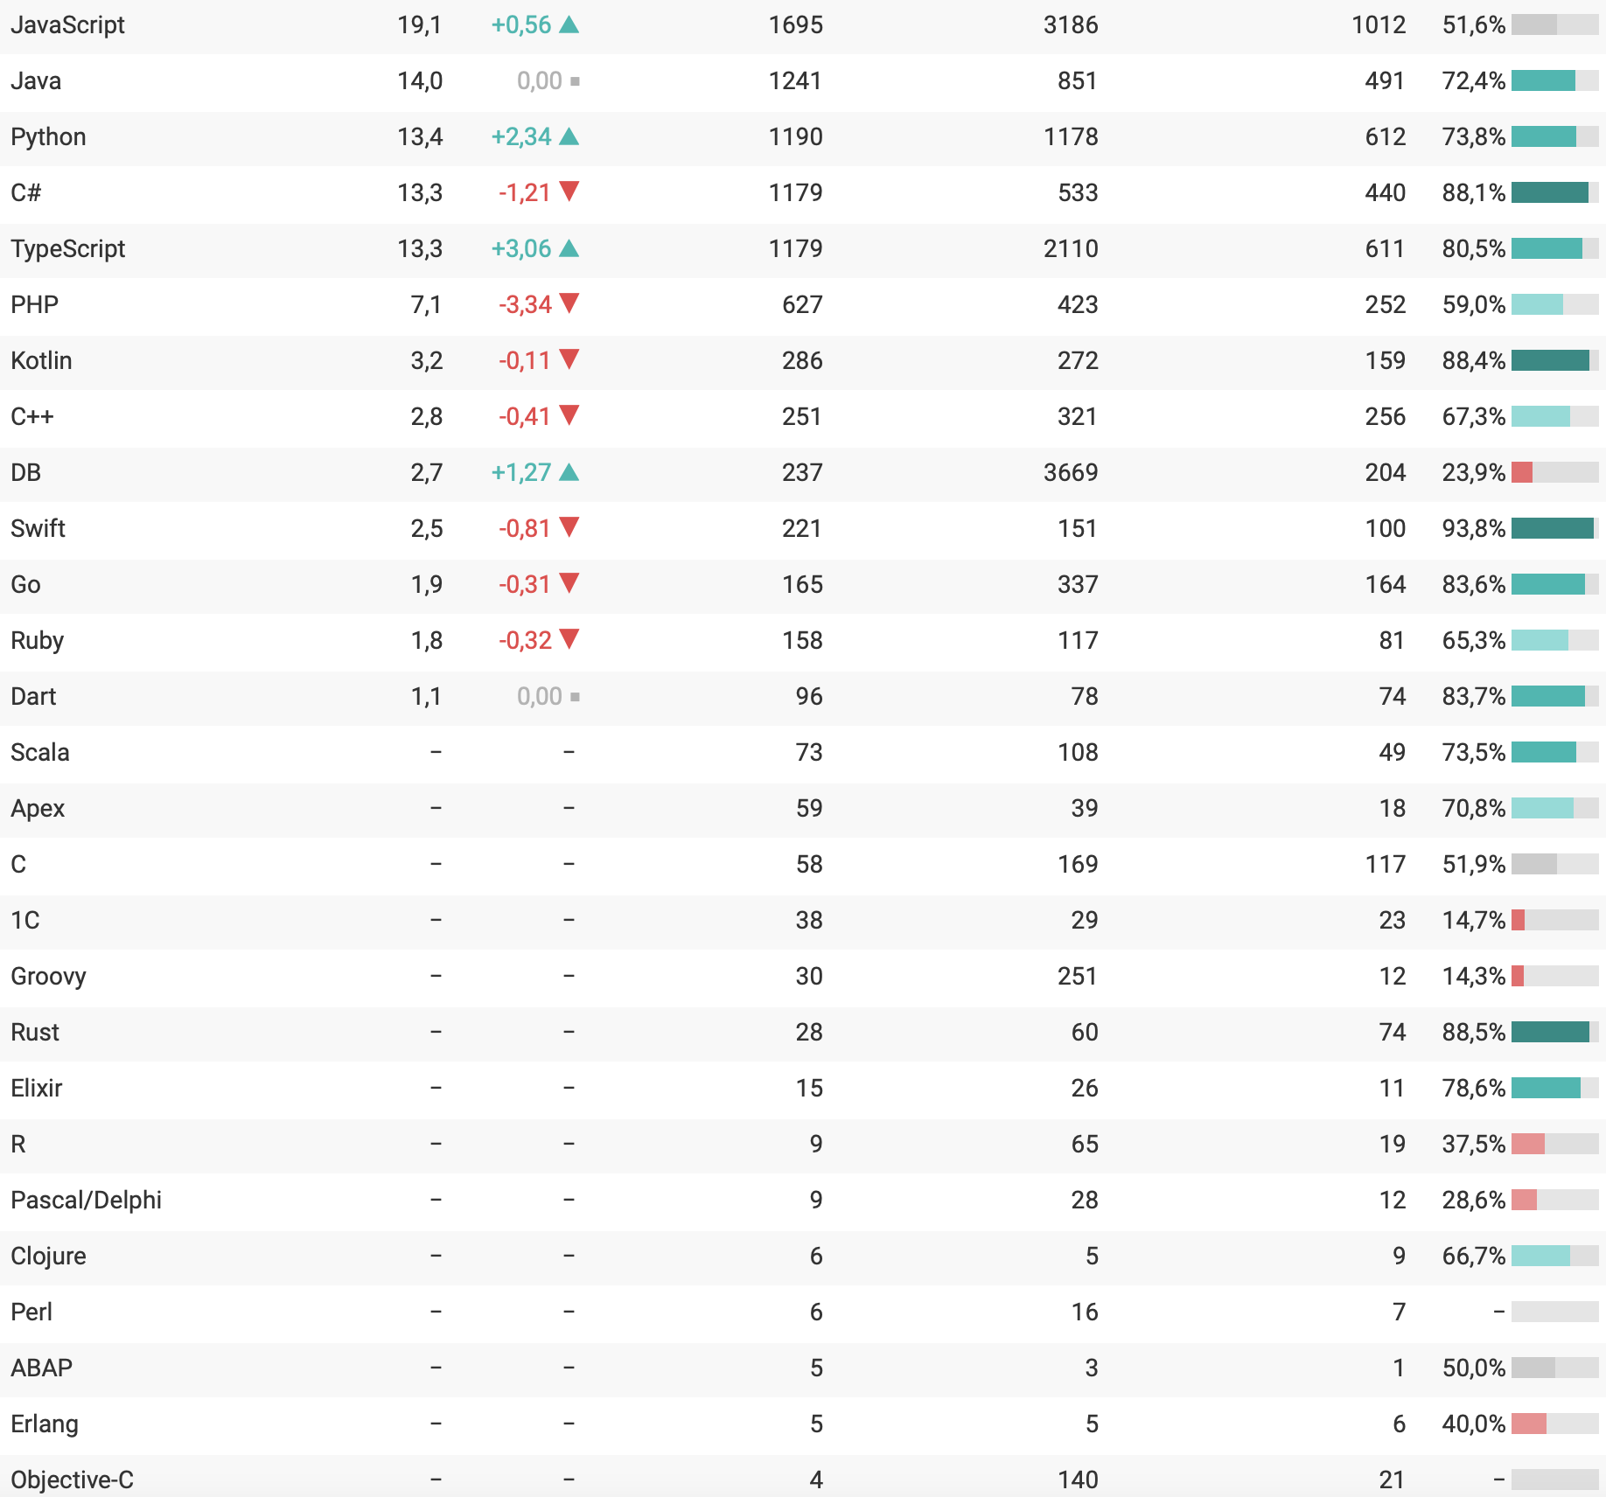The height and width of the screenshot is (1497, 1606).
Task: Click the +1,27 change value for DB
Action: [x=521, y=472]
